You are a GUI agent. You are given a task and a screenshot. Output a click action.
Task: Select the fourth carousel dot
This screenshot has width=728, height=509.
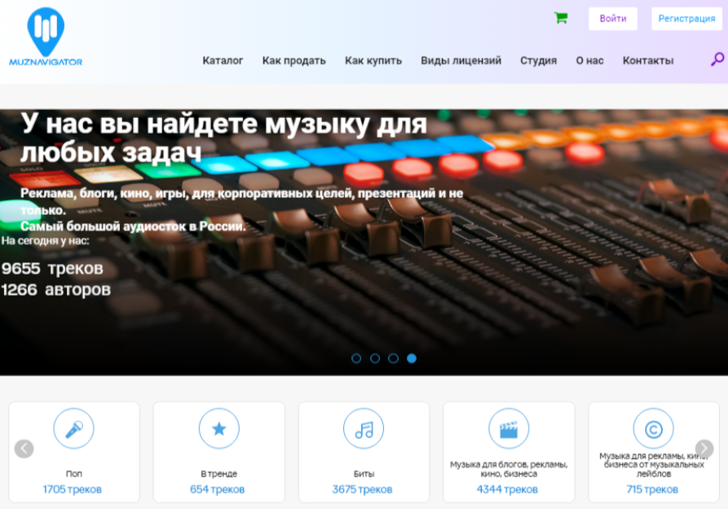410,357
